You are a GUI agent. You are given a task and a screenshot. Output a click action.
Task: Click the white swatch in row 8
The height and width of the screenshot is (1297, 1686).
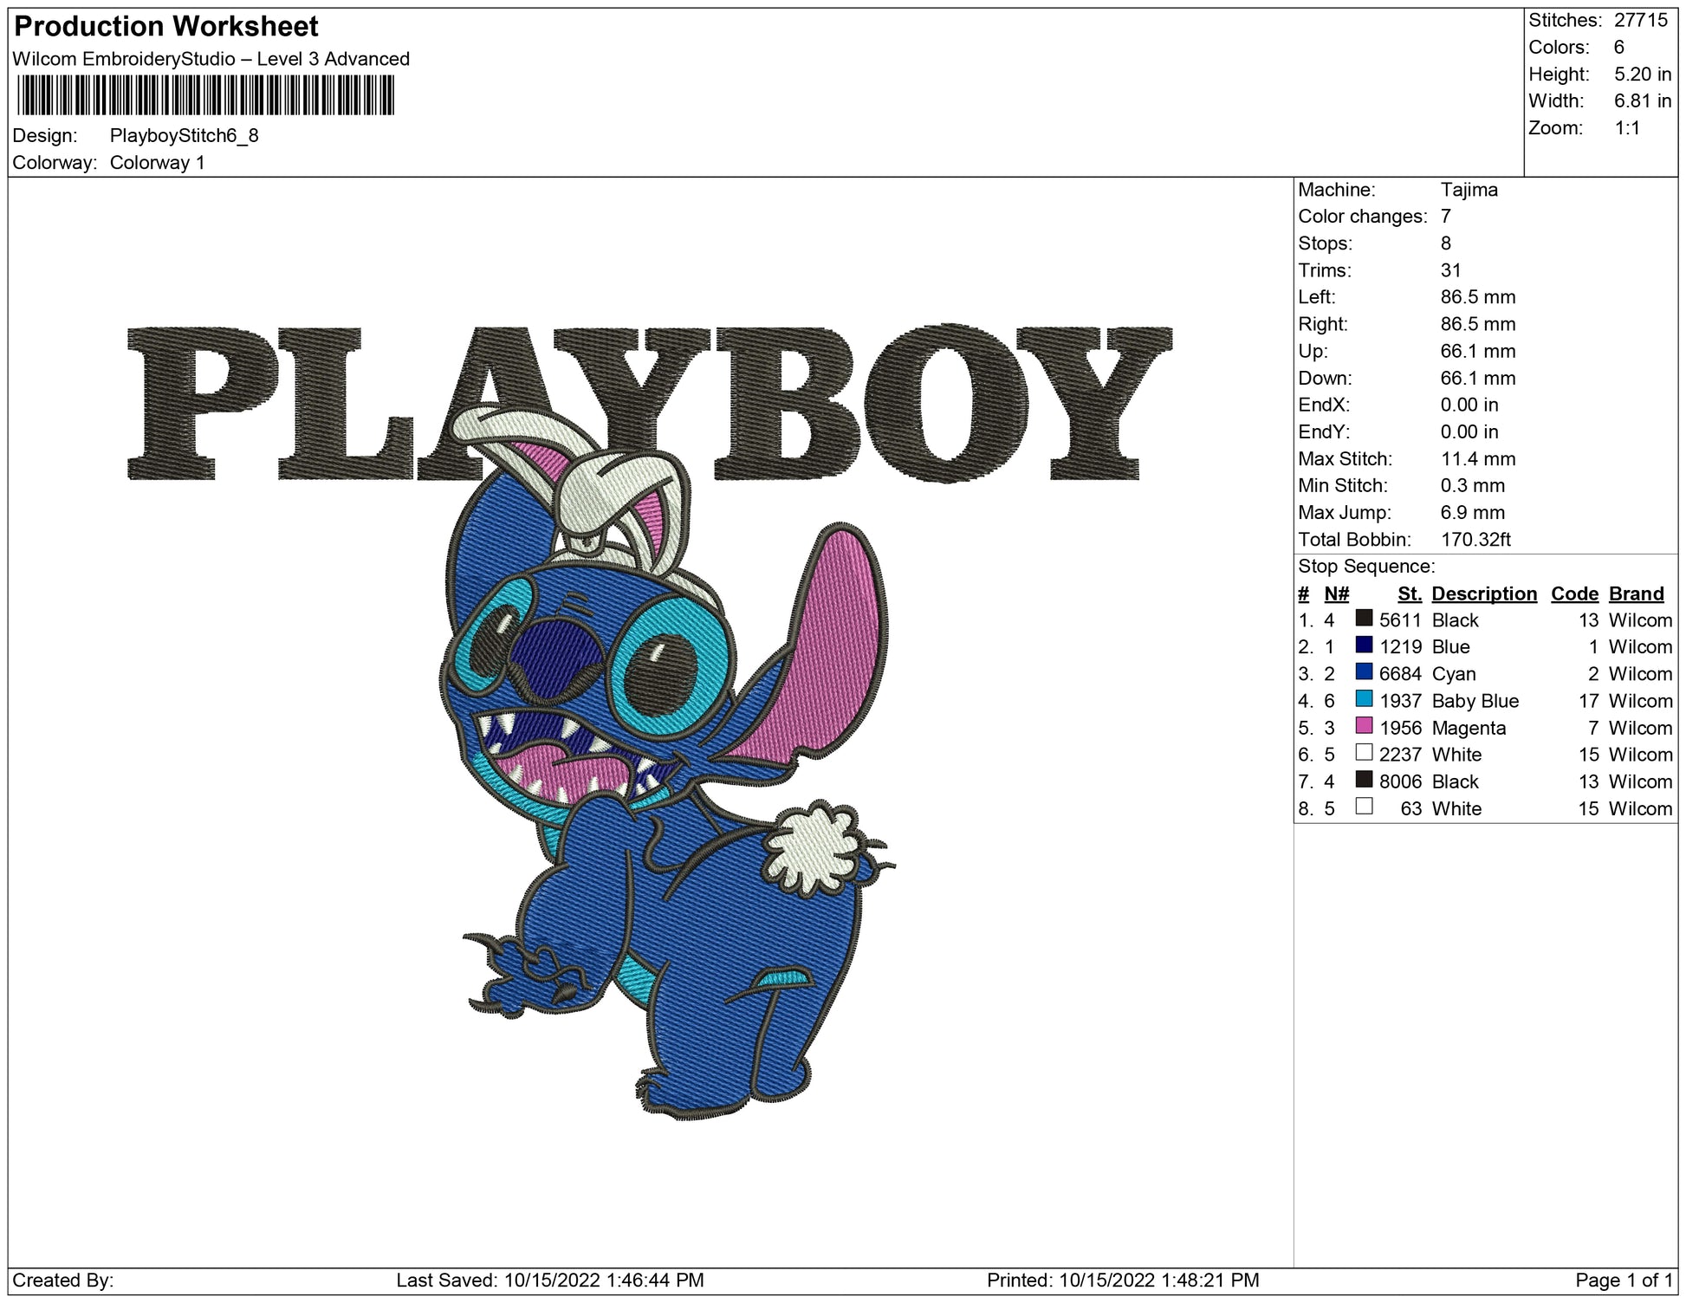[1364, 806]
